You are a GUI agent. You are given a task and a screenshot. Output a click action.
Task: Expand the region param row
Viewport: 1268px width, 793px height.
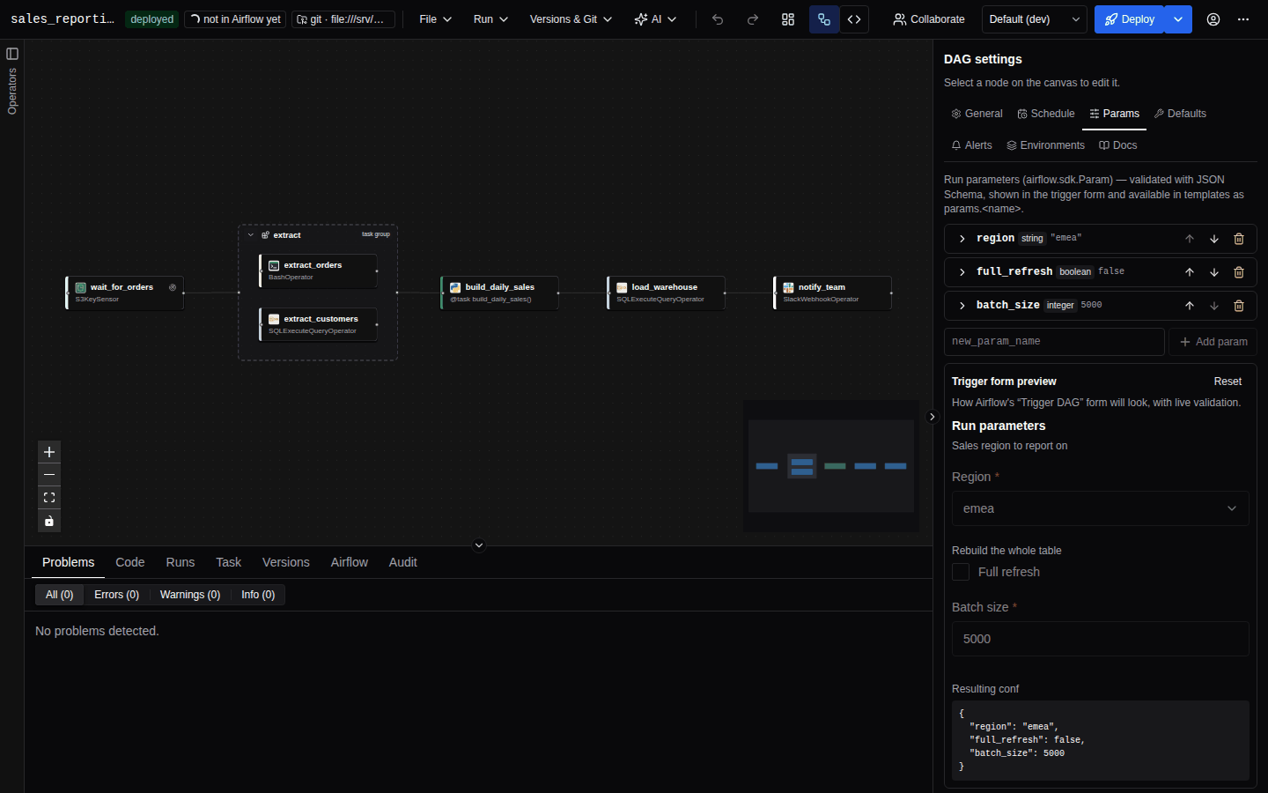click(x=962, y=239)
